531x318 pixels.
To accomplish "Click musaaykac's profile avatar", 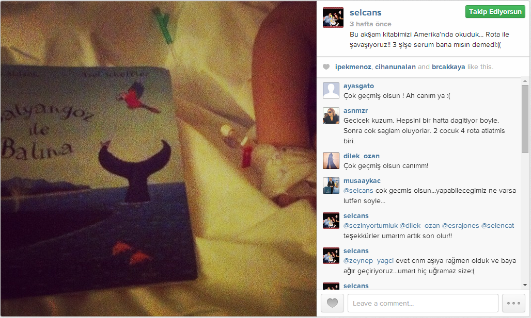I will 331,186.
